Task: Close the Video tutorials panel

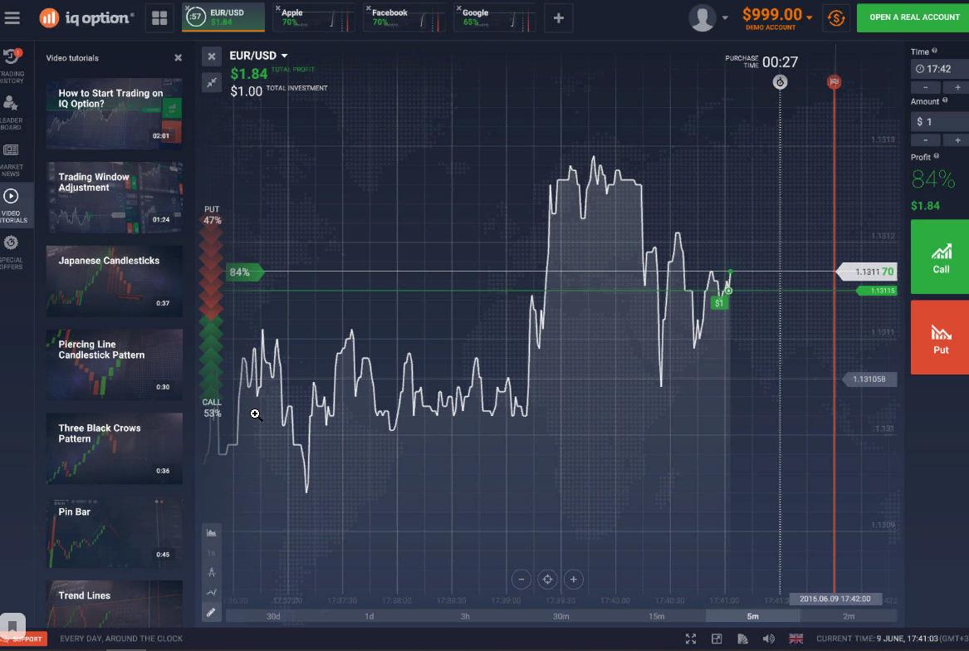Action: pyautogui.click(x=178, y=57)
